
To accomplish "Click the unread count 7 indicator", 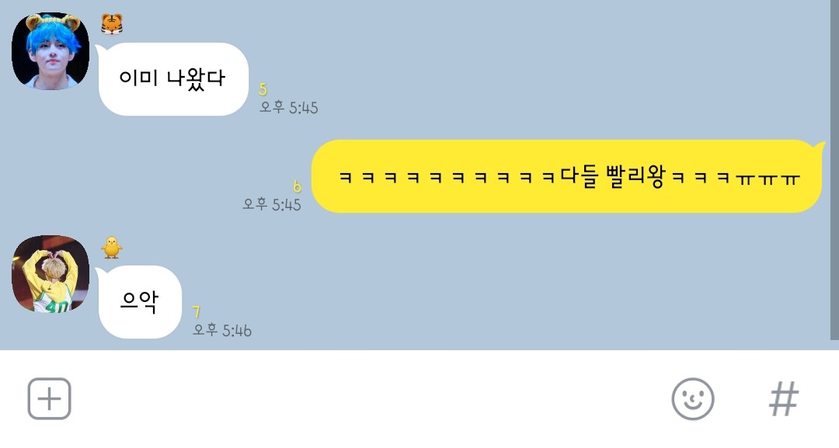I will coord(197,311).
